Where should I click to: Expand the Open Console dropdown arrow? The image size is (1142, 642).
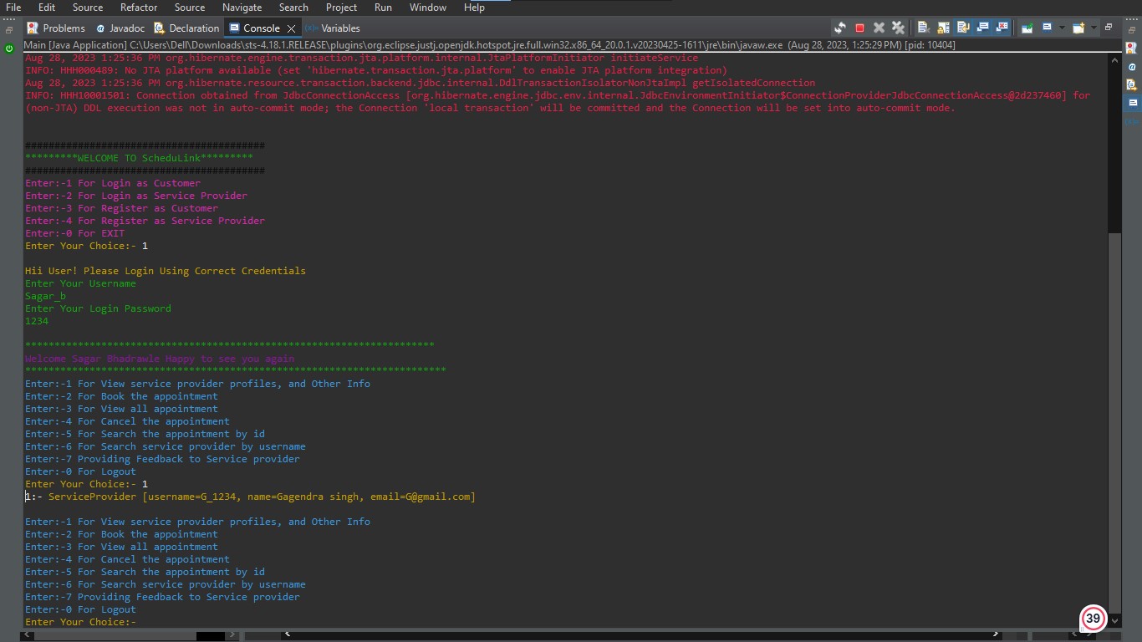[1093, 28]
